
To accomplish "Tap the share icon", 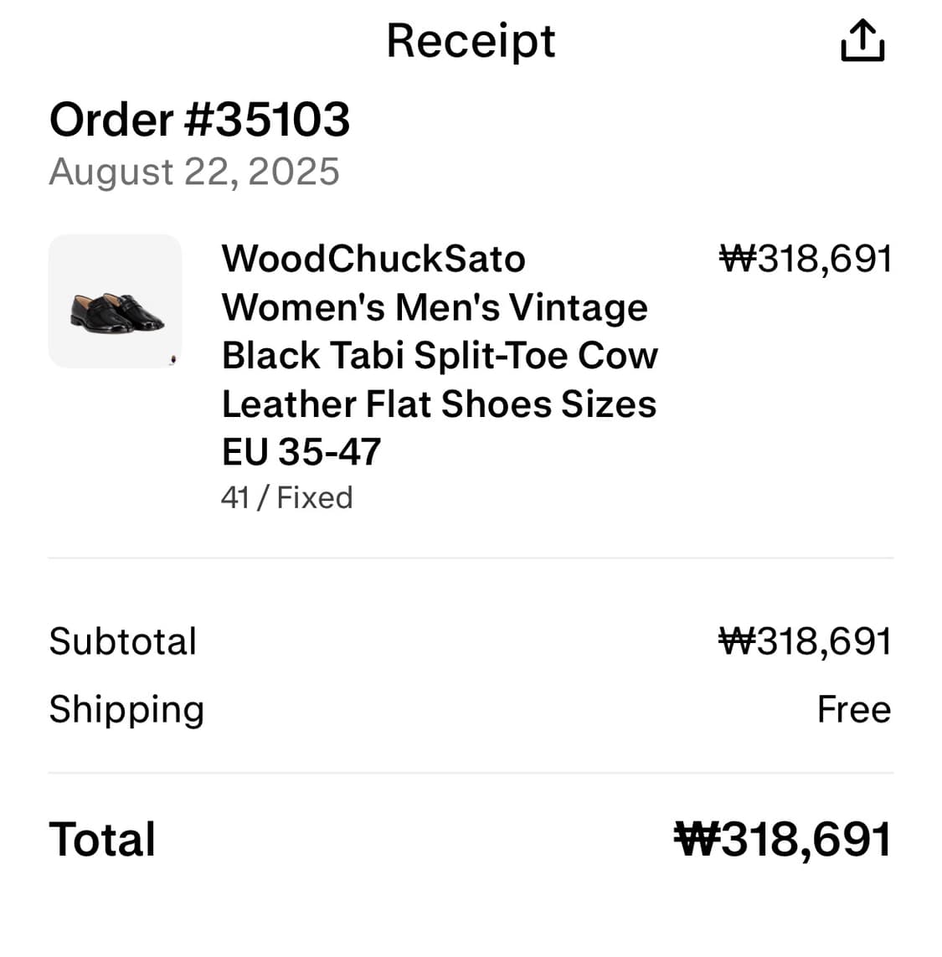I will pyautogui.click(x=862, y=40).
